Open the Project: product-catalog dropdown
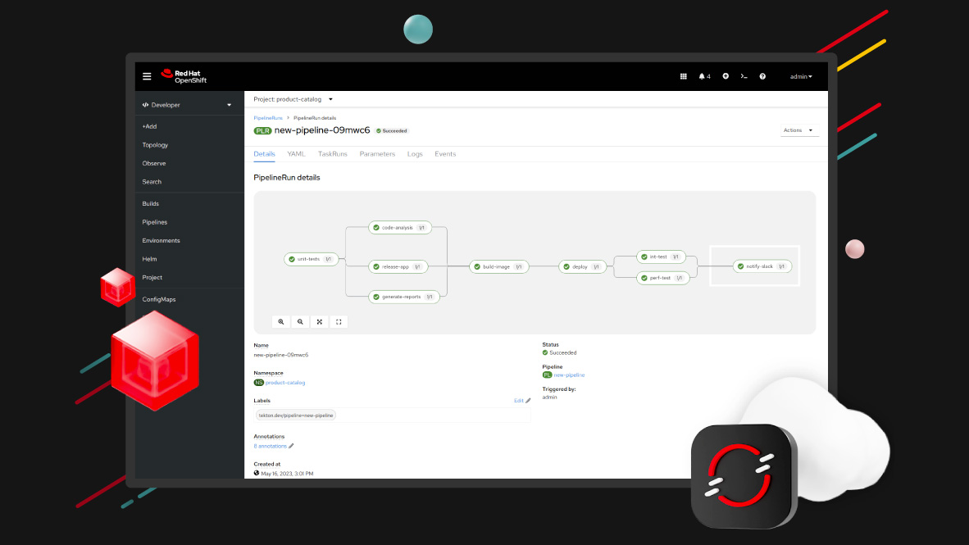Viewport: 969px width, 545px height. 293,99
